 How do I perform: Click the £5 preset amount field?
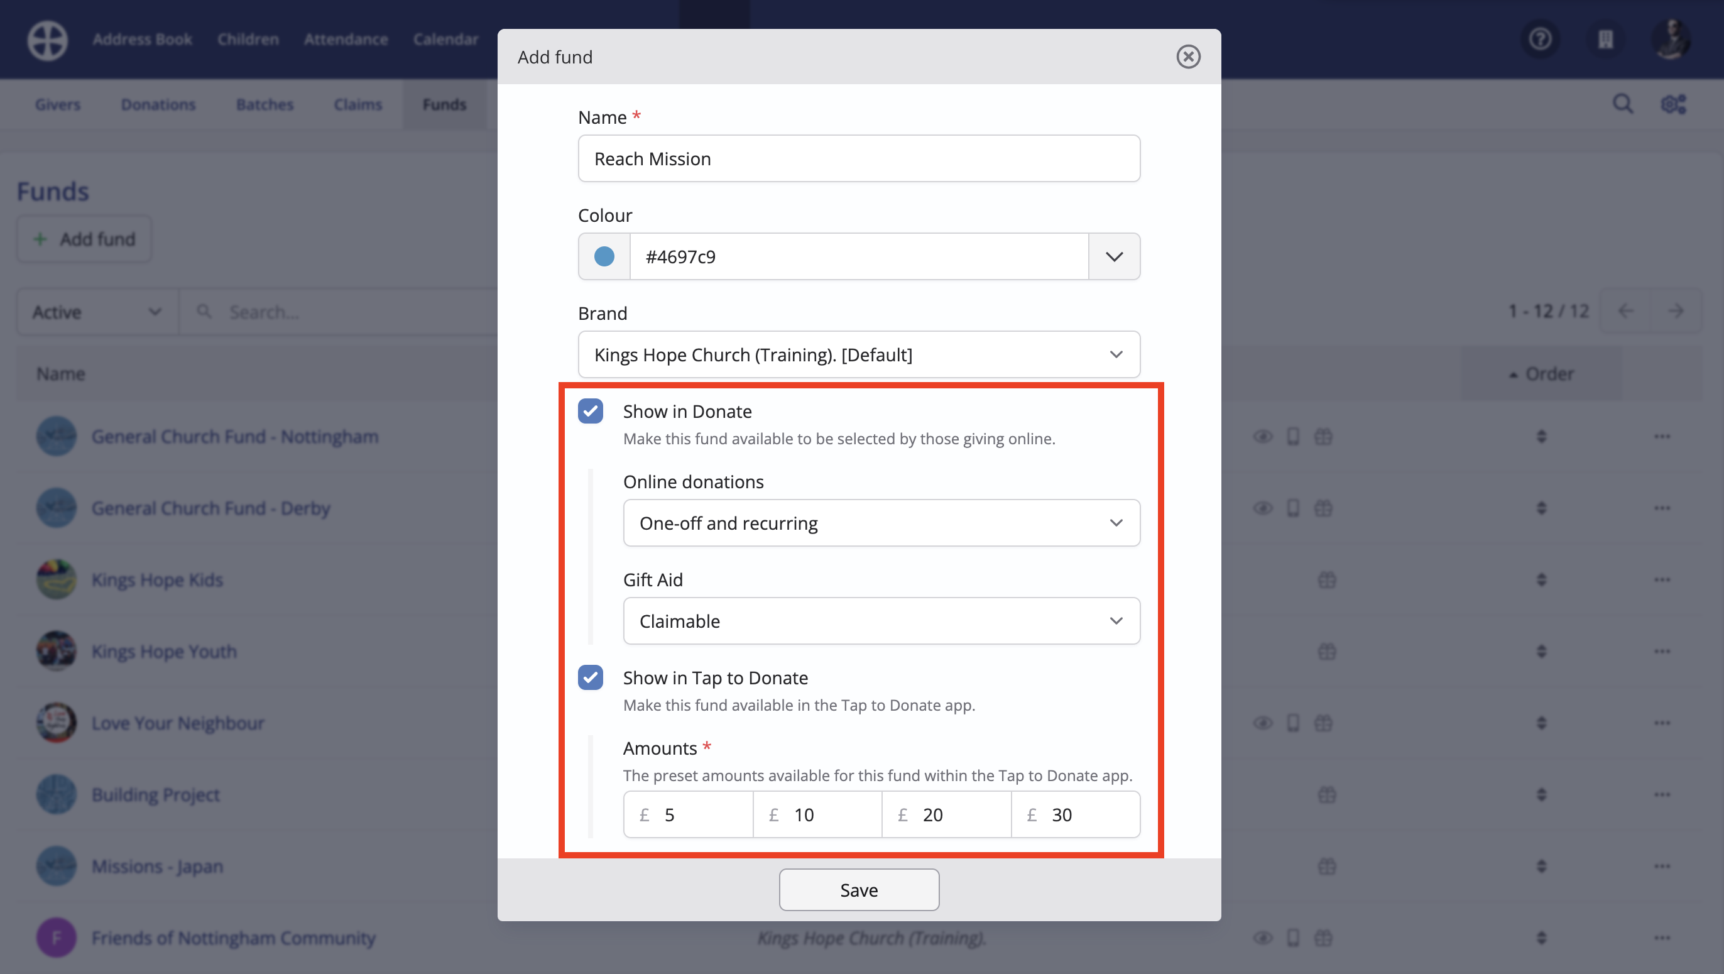coord(688,814)
